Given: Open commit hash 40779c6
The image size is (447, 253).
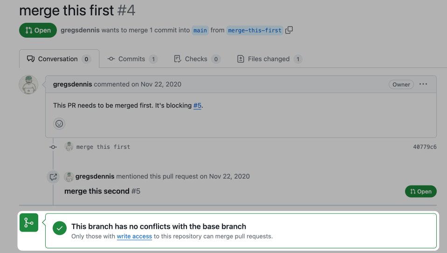Looking at the screenshot, I should [425, 147].
